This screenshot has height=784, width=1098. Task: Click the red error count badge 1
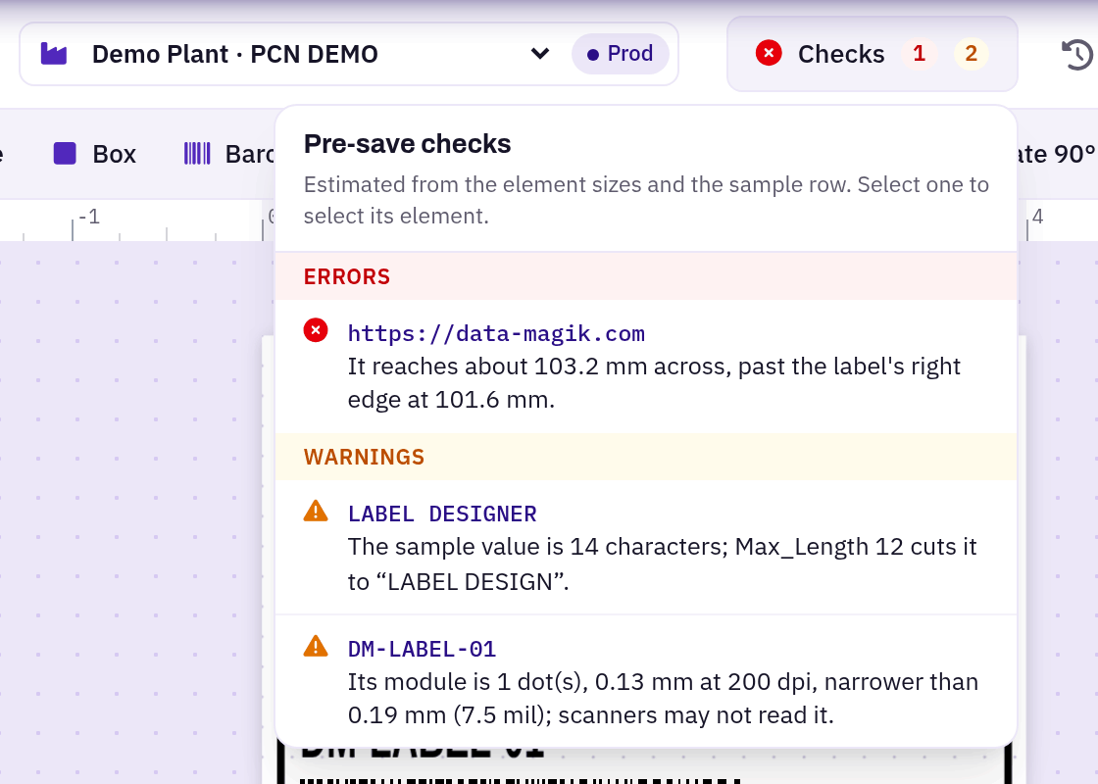click(919, 53)
